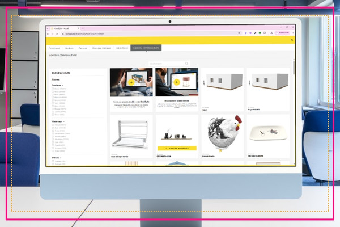Screen dimensions: 340x227
Task: Open the Professionnel profile chip
Action: (282, 33)
